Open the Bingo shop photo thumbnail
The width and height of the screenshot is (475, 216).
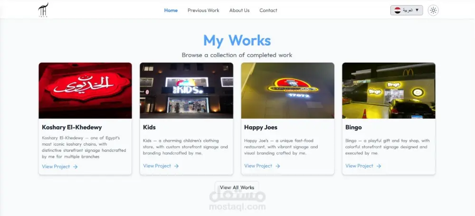(x=389, y=91)
